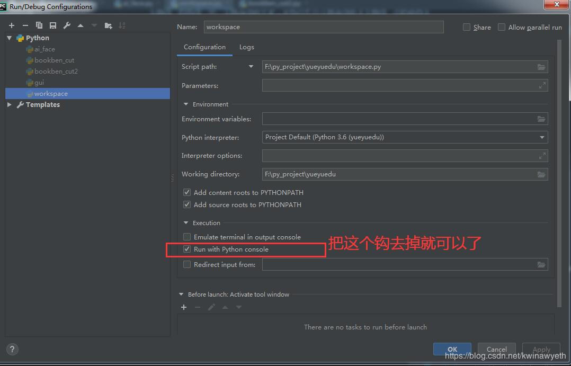Screen dimensions: 571x366
Task: Browse for script path folder icon
Action: [541, 67]
